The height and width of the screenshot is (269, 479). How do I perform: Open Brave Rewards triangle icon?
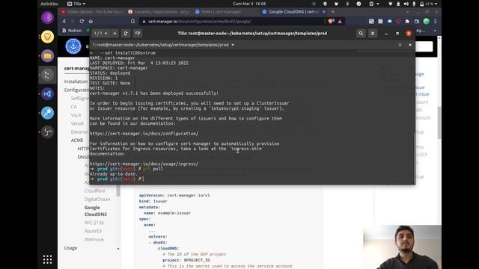(x=340, y=22)
